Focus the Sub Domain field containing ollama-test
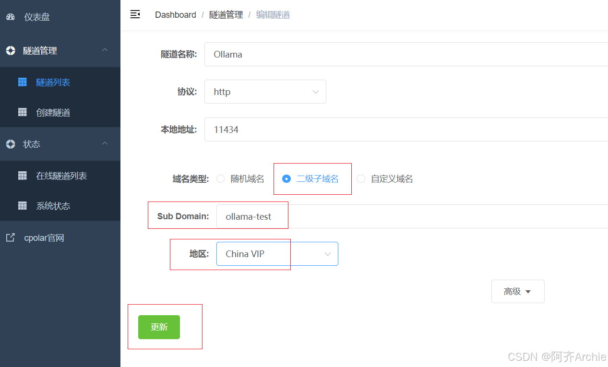Viewport: 608px width, 367px height. (412, 216)
